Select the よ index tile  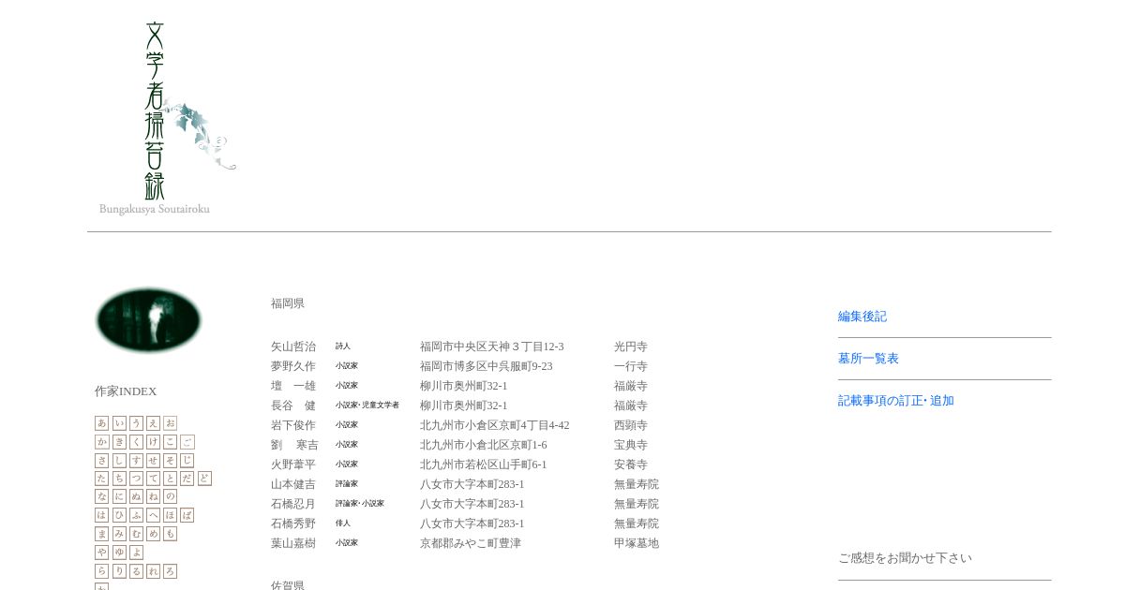[x=136, y=553]
